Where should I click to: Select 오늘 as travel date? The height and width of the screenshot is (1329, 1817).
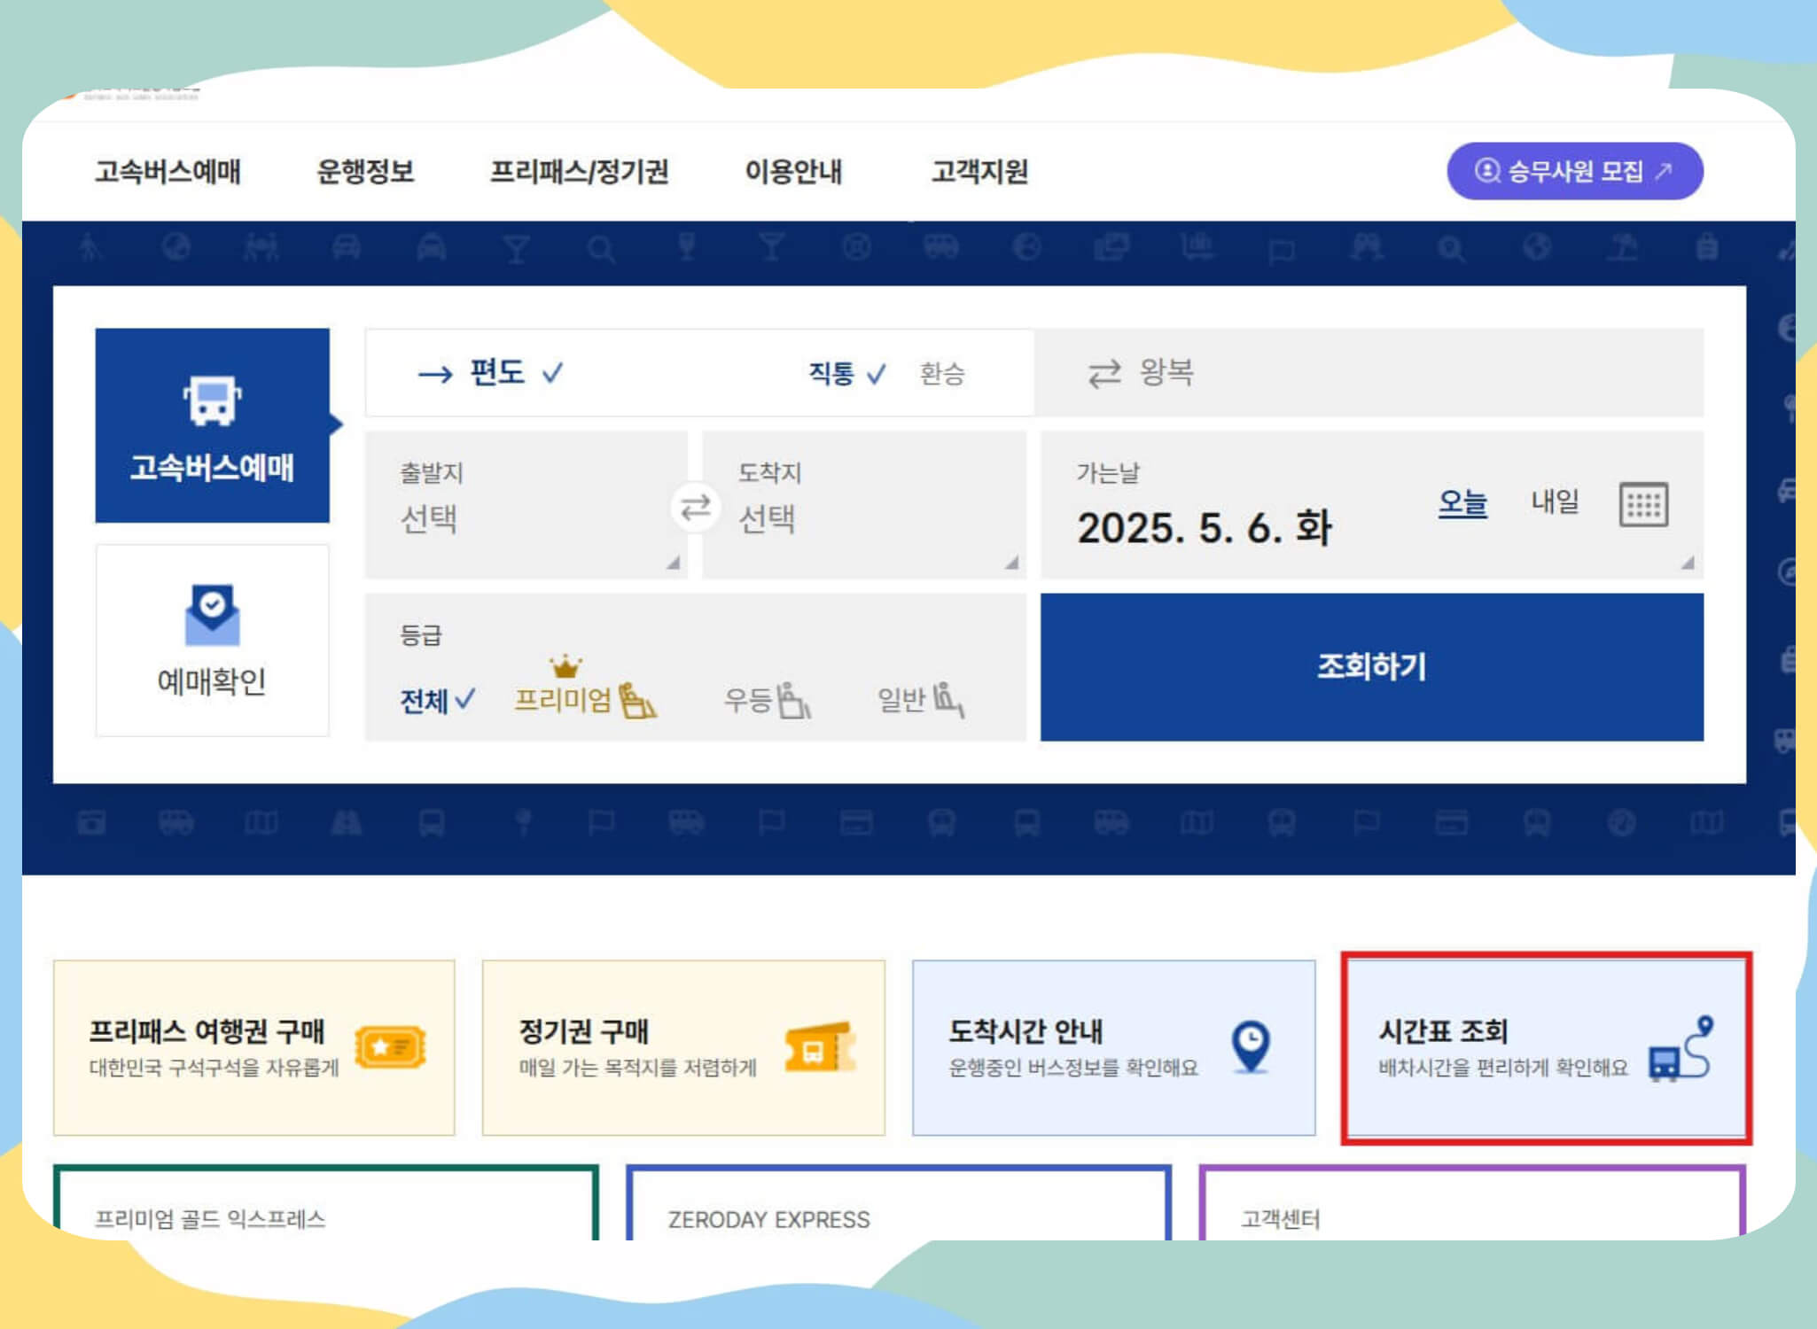click(1462, 502)
